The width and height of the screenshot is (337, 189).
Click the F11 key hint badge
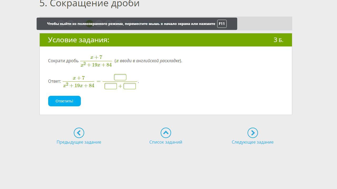click(x=222, y=24)
